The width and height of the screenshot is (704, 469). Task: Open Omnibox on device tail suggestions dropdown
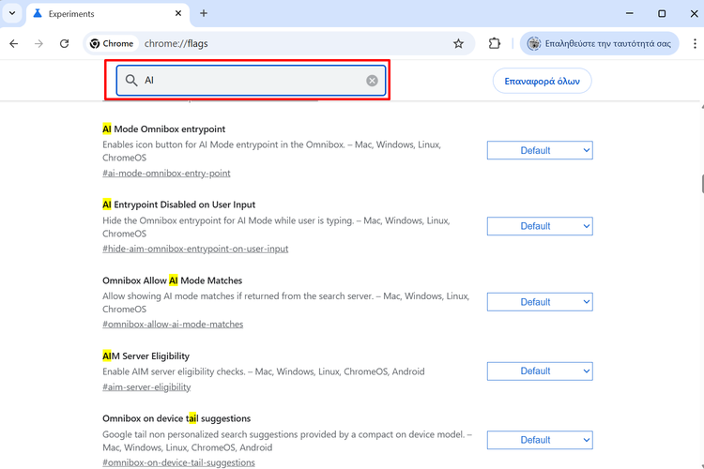click(539, 440)
